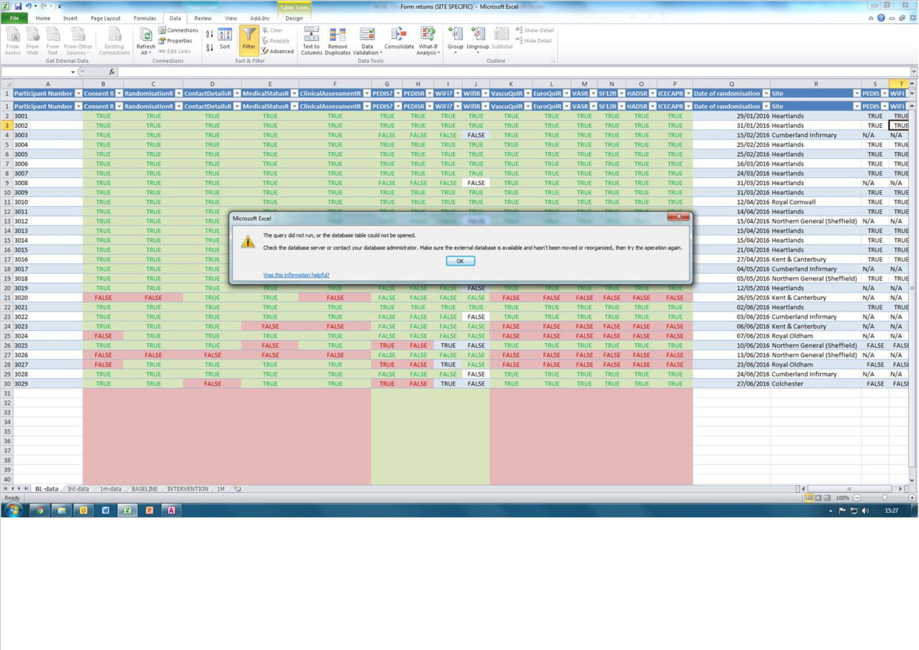Image resolution: width=919 pixels, height=650 pixels.
Task: Switch to the Formulas ribbon tab
Action: pyautogui.click(x=145, y=18)
